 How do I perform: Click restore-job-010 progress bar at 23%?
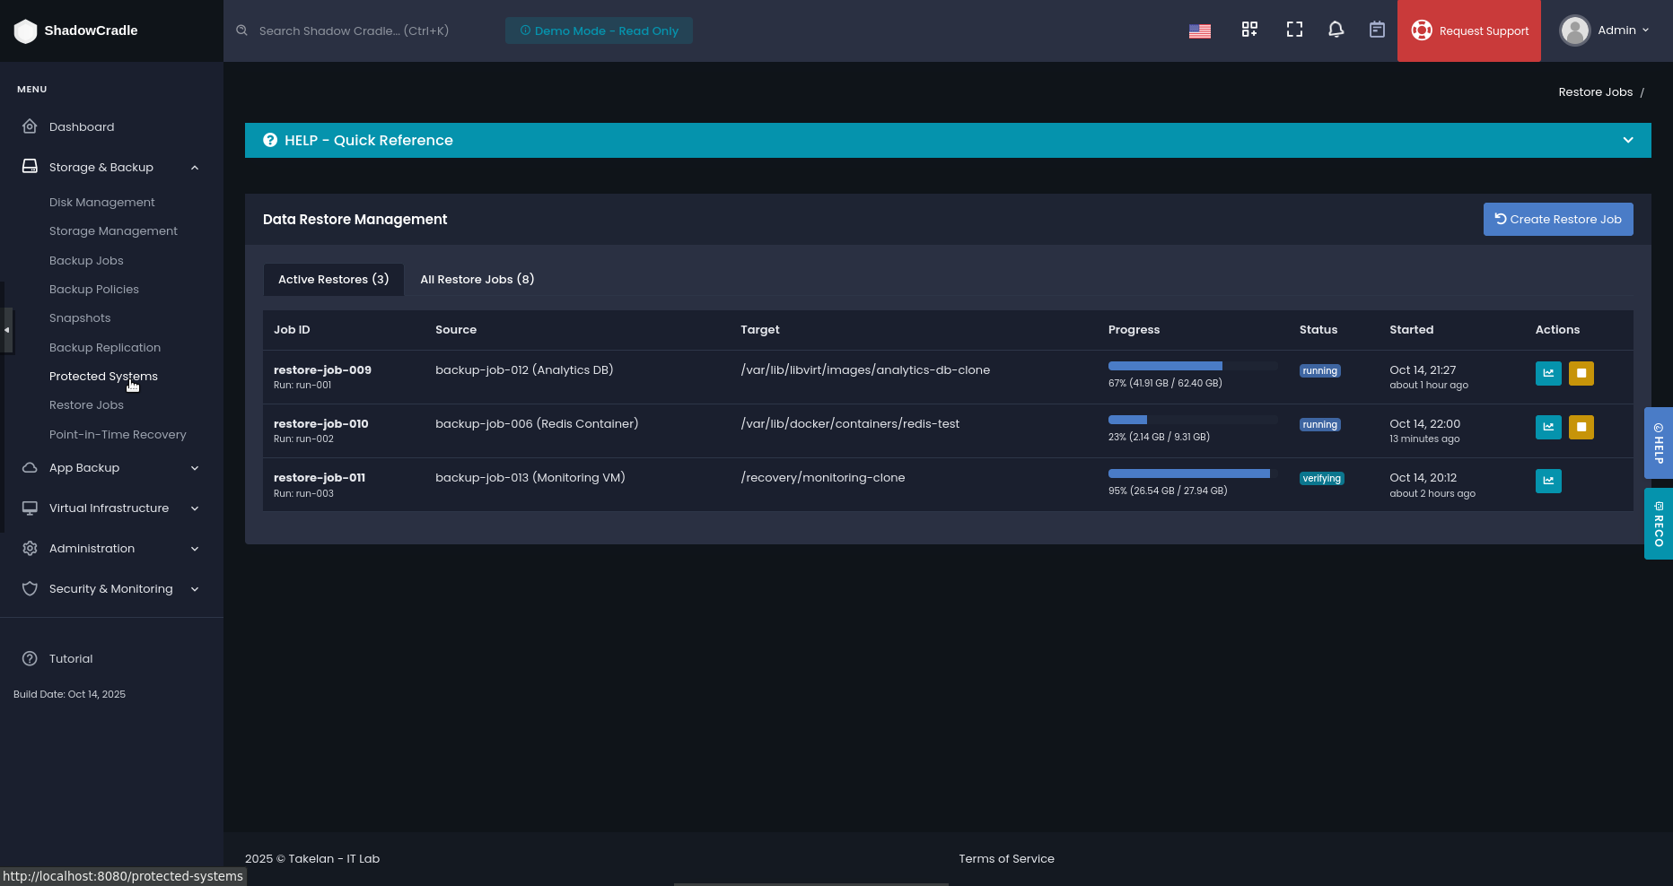point(1193,420)
